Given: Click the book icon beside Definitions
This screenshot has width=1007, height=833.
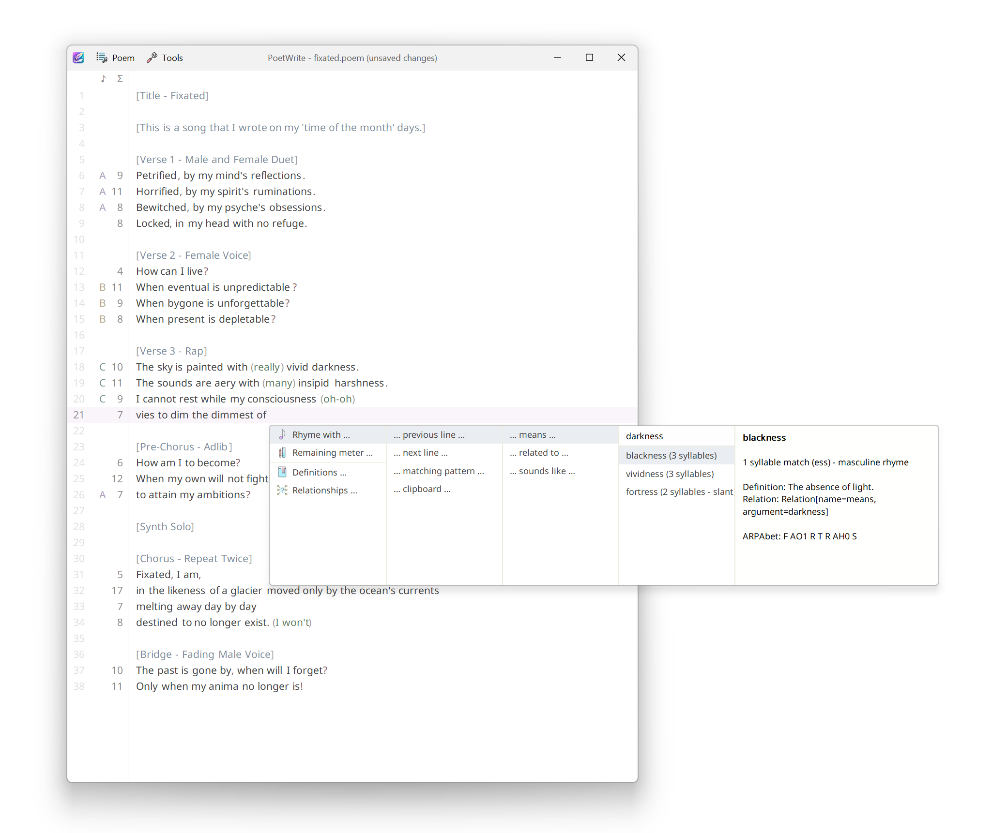Looking at the screenshot, I should (282, 472).
